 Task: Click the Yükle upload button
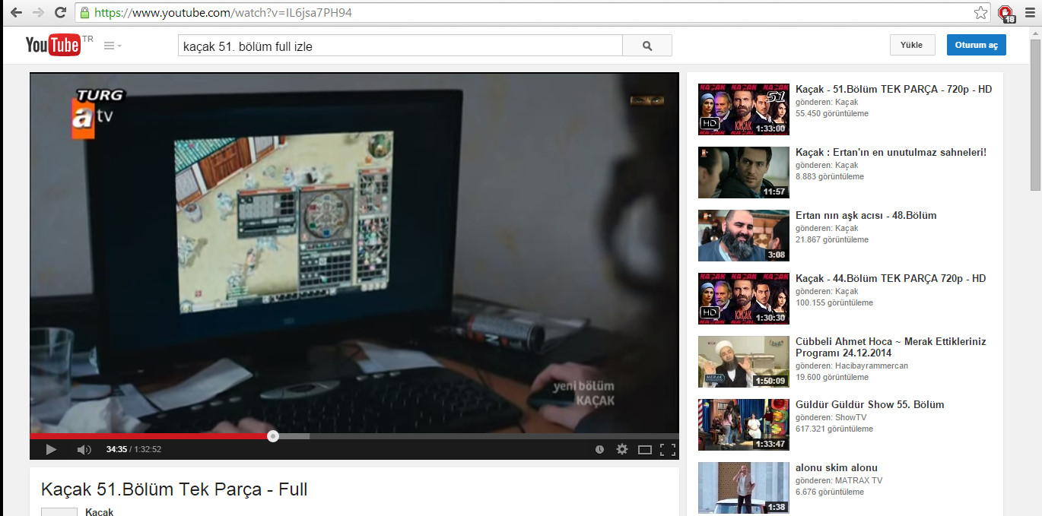coord(912,45)
